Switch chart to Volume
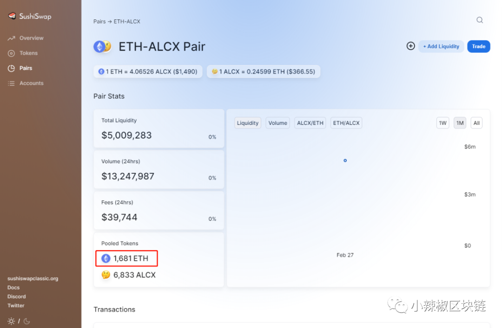 point(277,123)
